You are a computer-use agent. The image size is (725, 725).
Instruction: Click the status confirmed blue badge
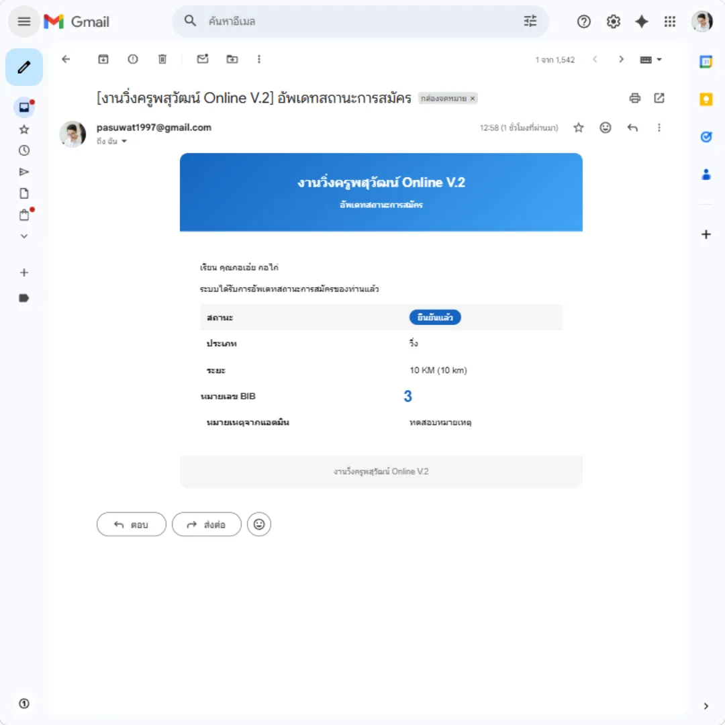[x=434, y=317]
